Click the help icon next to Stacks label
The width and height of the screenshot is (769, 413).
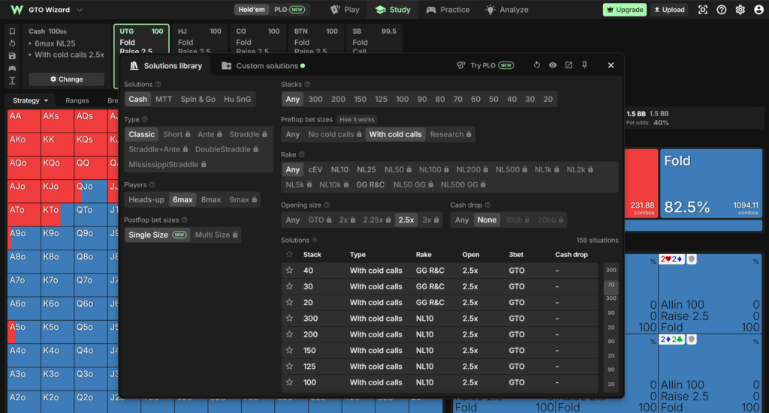tap(307, 84)
